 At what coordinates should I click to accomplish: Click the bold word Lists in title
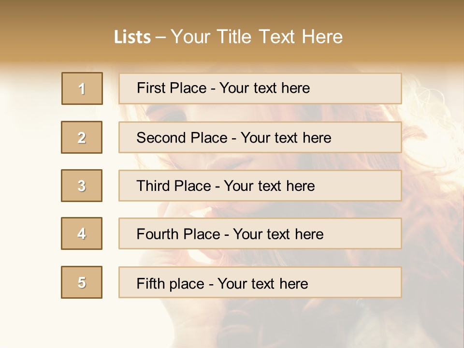point(132,37)
